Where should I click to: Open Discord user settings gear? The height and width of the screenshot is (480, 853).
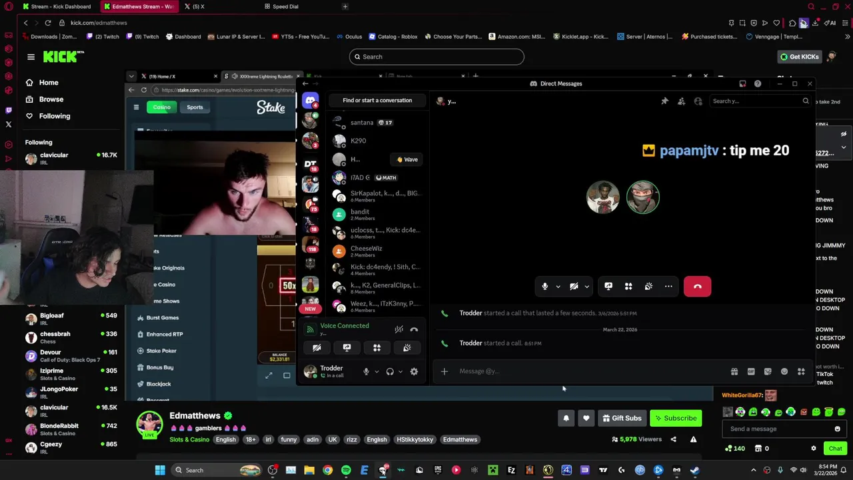pyautogui.click(x=414, y=372)
